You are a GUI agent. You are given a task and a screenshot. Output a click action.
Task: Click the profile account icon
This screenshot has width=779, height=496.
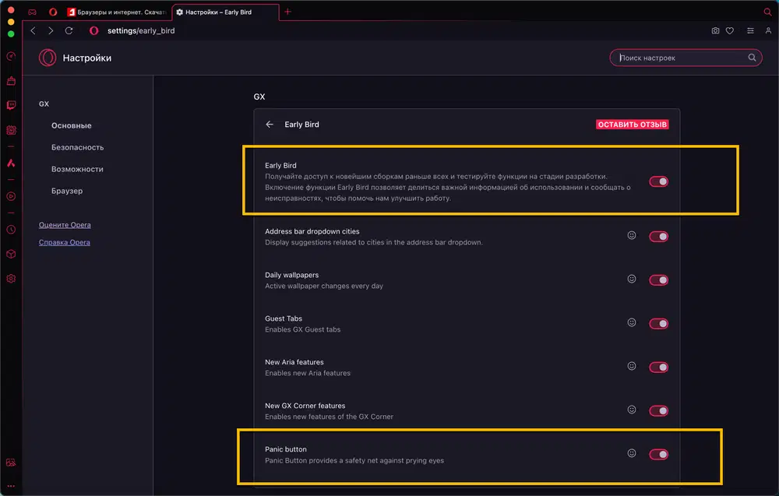(768, 31)
